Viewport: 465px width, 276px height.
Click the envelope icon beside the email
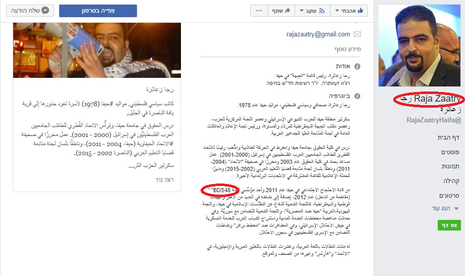tap(357, 34)
